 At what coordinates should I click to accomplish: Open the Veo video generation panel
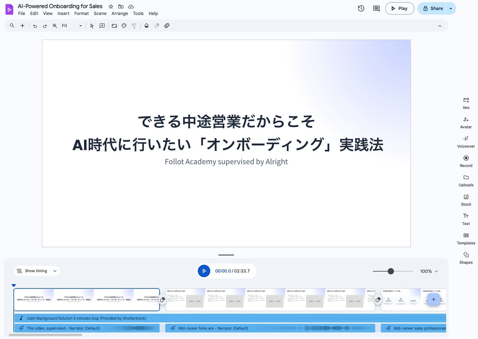pos(466,103)
